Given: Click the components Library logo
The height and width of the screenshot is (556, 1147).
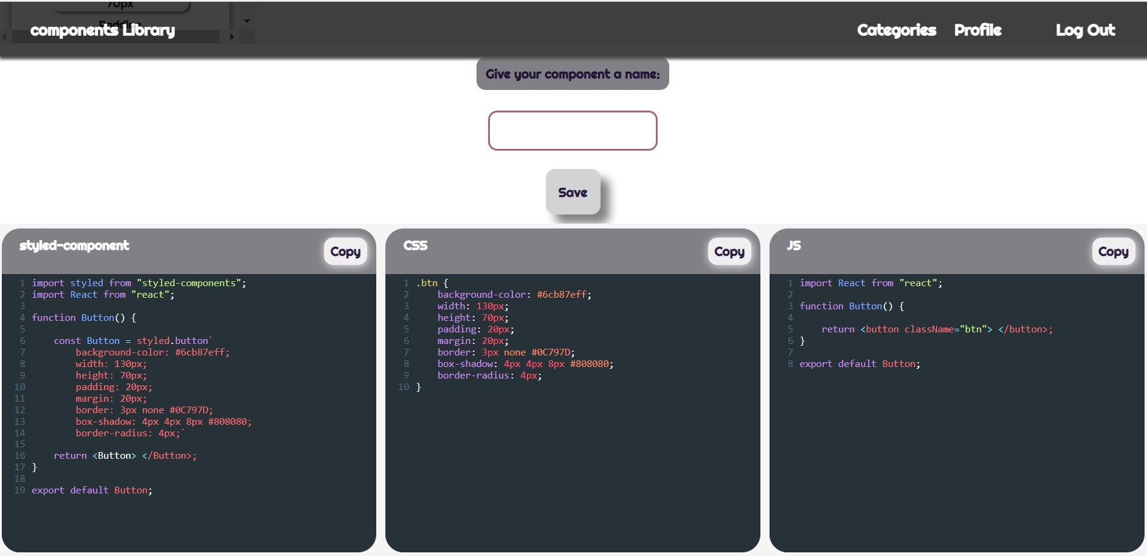Looking at the screenshot, I should tap(103, 30).
